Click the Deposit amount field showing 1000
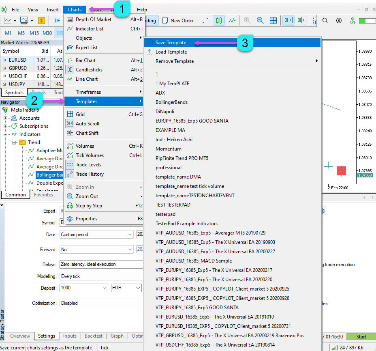 (83, 288)
